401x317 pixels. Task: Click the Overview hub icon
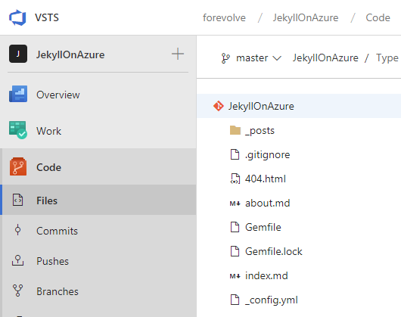(x=18, y=94)
